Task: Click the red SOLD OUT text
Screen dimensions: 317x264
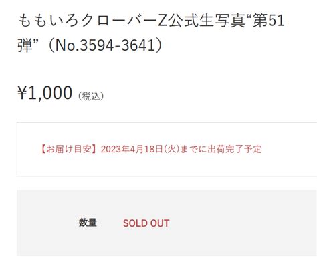Action: [146, 223]
